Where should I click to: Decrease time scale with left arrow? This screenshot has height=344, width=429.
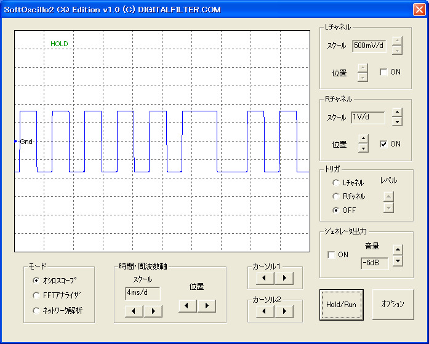(x=134, y=311)
